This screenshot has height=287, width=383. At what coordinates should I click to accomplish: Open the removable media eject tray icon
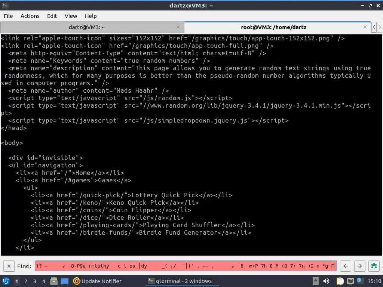tap(316, 281)
